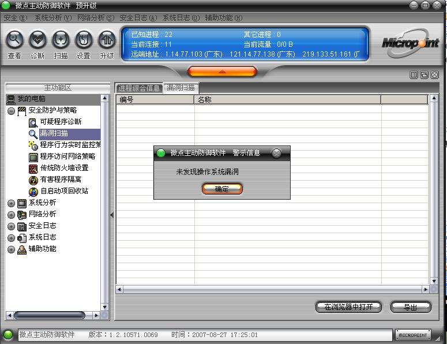Confirm the alert with the 确定 button
This screenshot has height=344, width=447.
coord(222,189)
